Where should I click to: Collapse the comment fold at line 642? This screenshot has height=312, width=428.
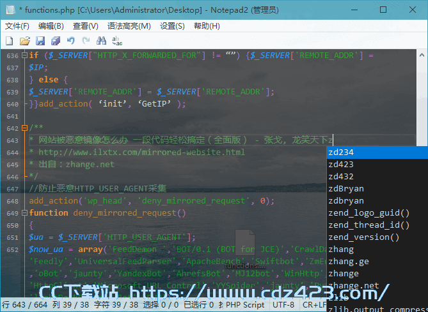[24, 128]
